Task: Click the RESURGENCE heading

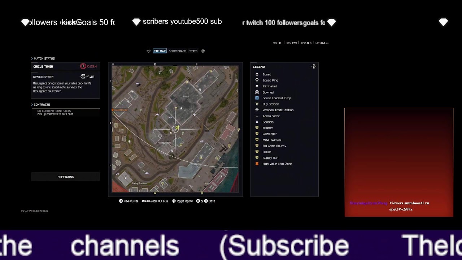Action: (43, 77)
